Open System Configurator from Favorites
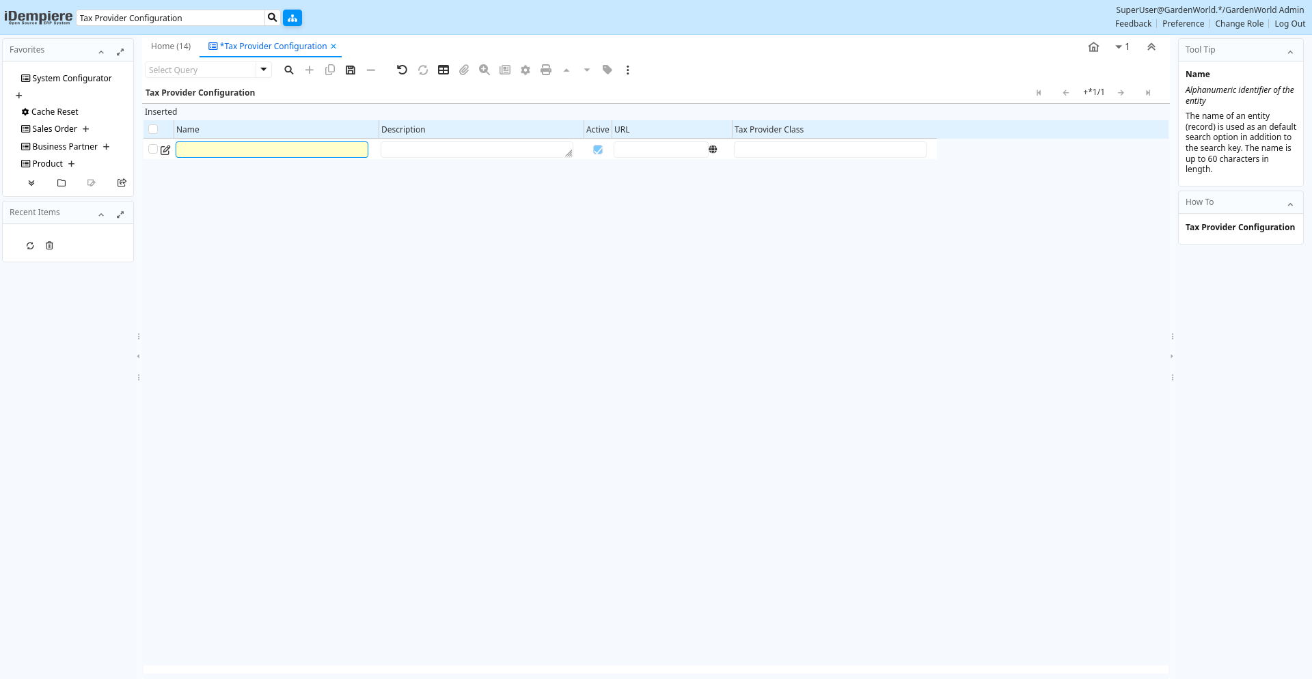This screenshot has width=1312, height=679. pyautogui.click(x=72, y=79)
